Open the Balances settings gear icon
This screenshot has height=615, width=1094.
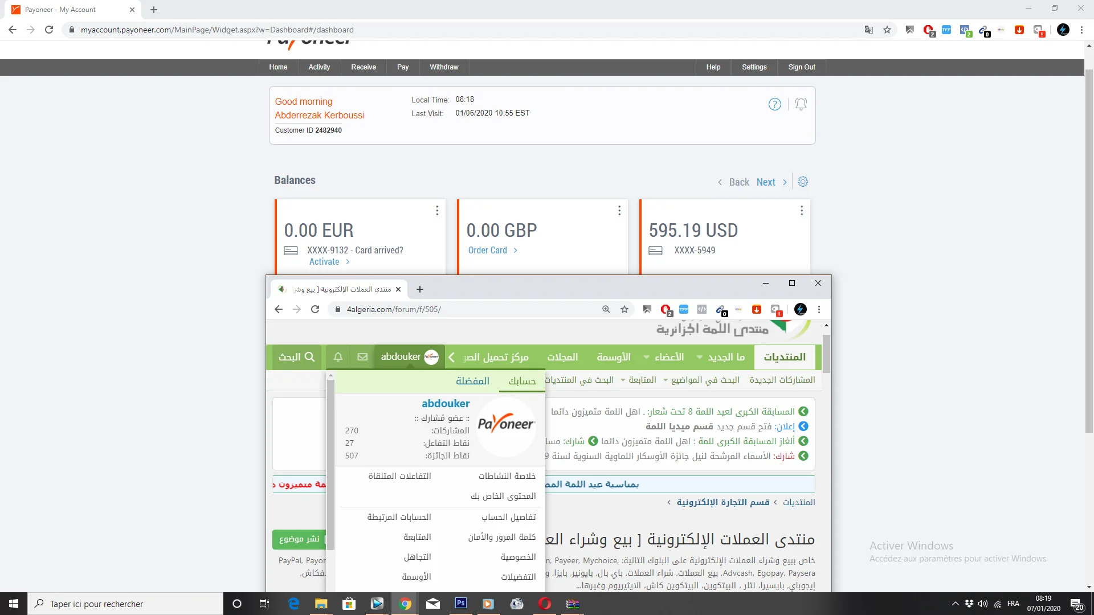click(x=803, y=182)
